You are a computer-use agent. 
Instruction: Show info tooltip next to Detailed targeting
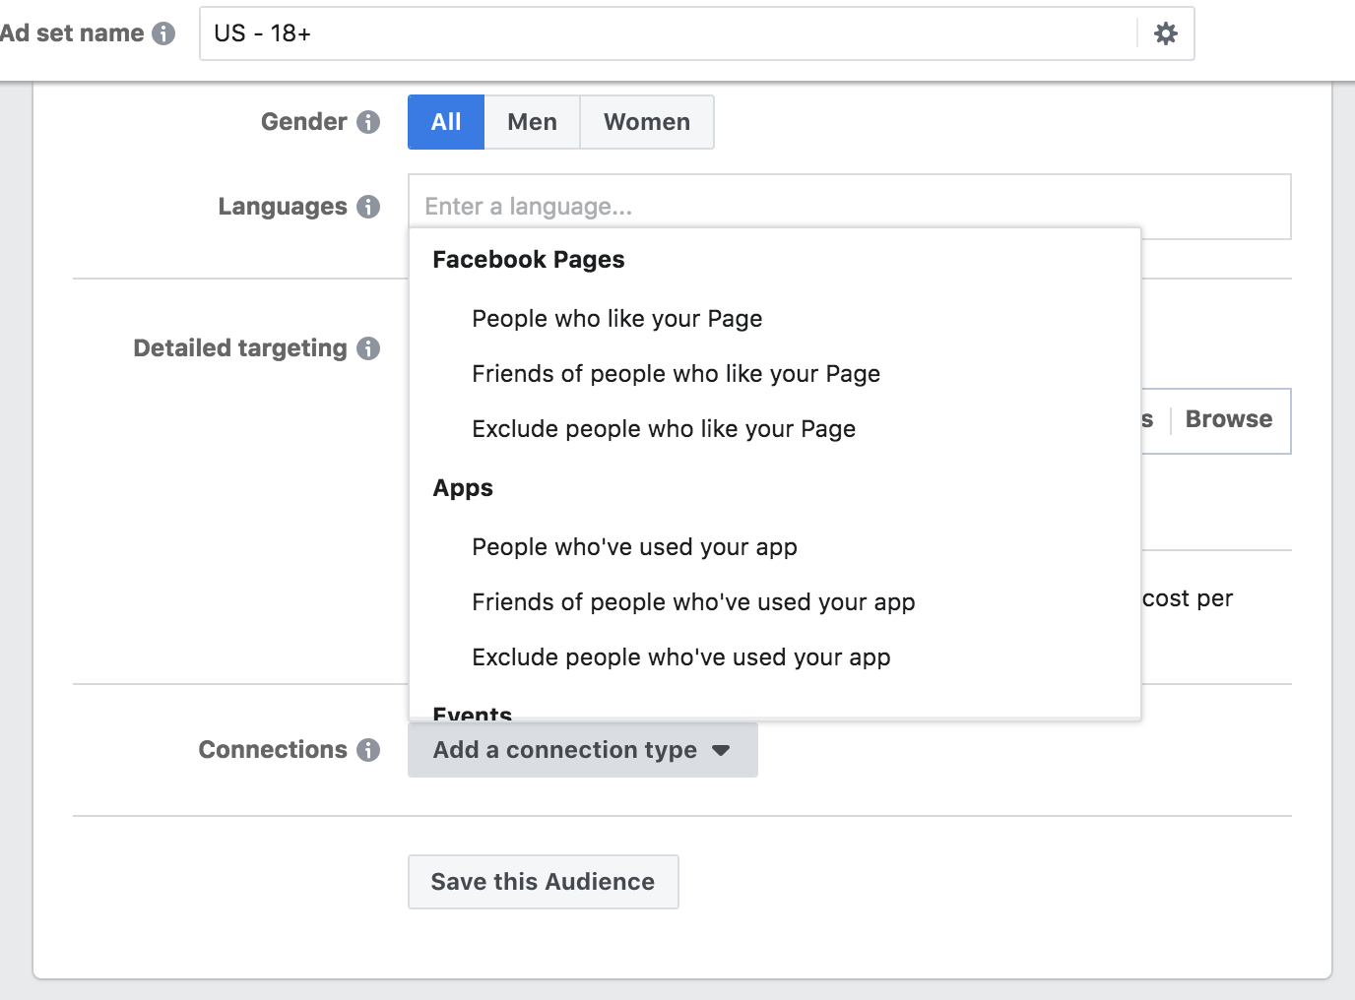pos(368,348)
